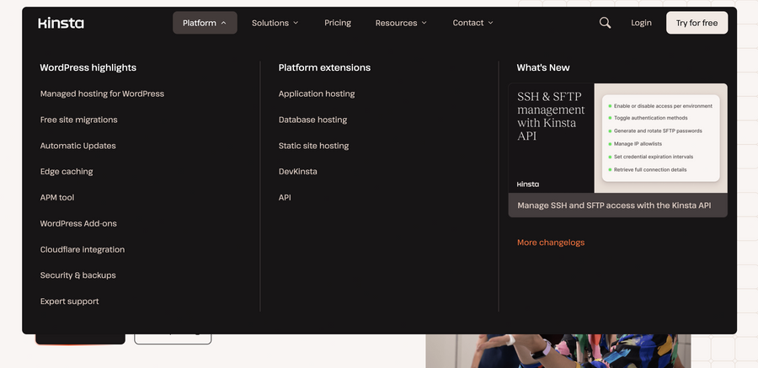Viewport: 758px width, 368px height.
Task: Open the search magnifier icon
Action: 605,23
